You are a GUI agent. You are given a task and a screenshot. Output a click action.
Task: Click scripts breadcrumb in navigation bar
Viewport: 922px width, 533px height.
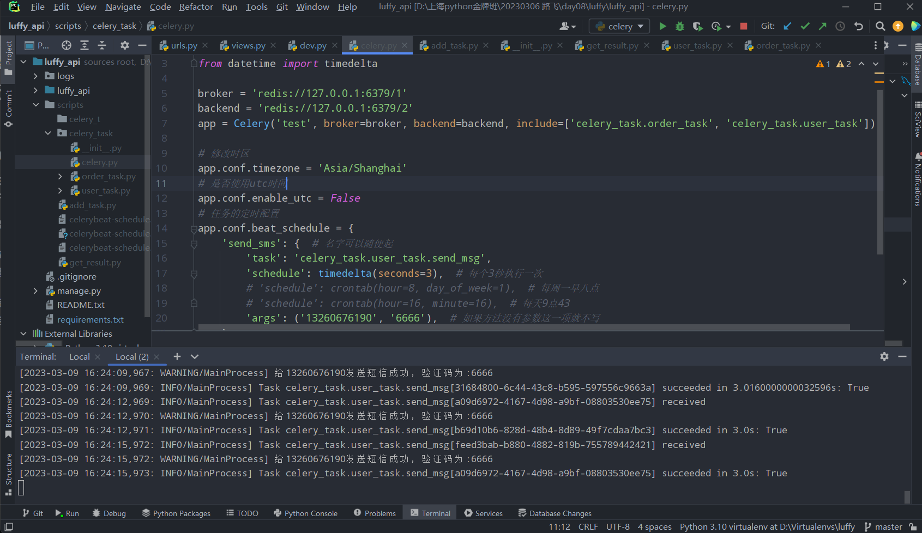click(x=68, y=26)
